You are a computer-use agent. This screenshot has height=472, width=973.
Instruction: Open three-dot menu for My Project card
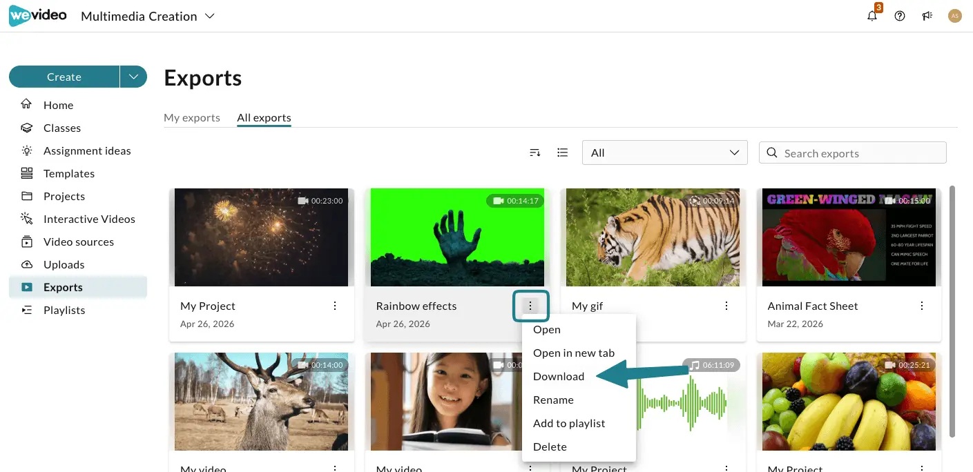click(x=335, y=306)
